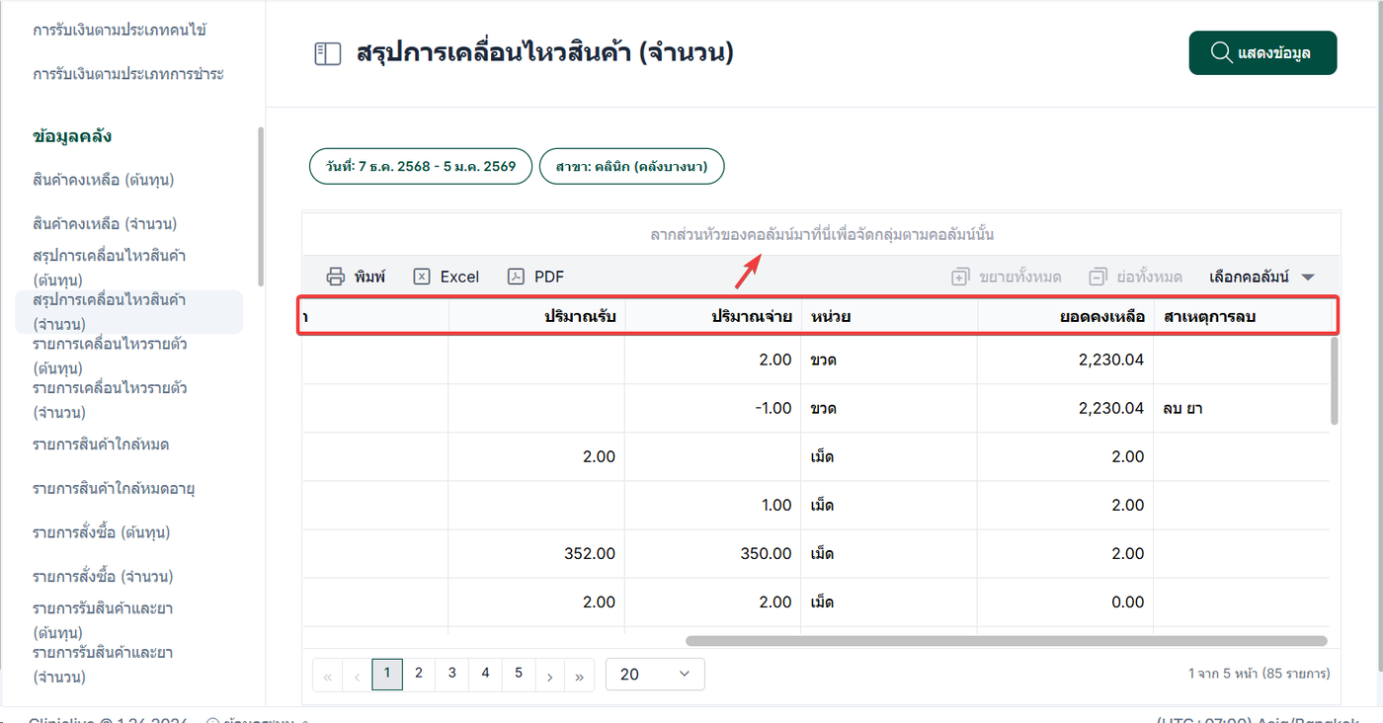This screenshot has height=723, width=1383.
Task: Click the แสดงข้อมูล search button
Action: [1262, 53]
